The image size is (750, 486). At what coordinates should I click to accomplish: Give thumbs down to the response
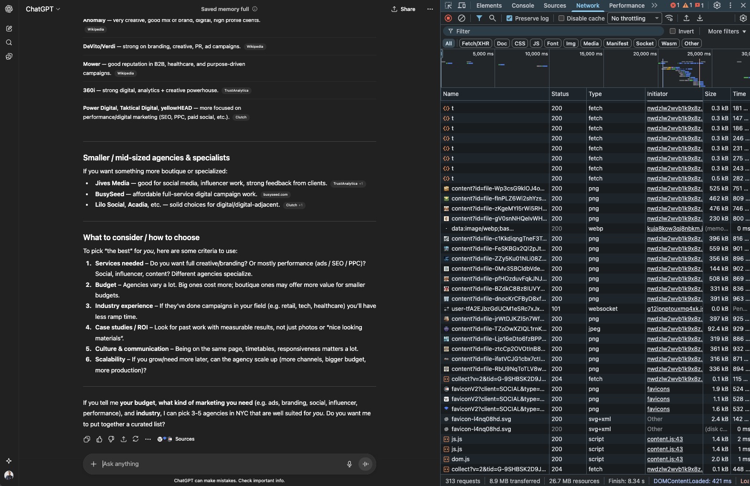click(x=111, y=439)
